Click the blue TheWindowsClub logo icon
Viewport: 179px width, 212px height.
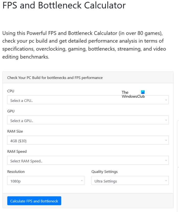pos(143,92)
